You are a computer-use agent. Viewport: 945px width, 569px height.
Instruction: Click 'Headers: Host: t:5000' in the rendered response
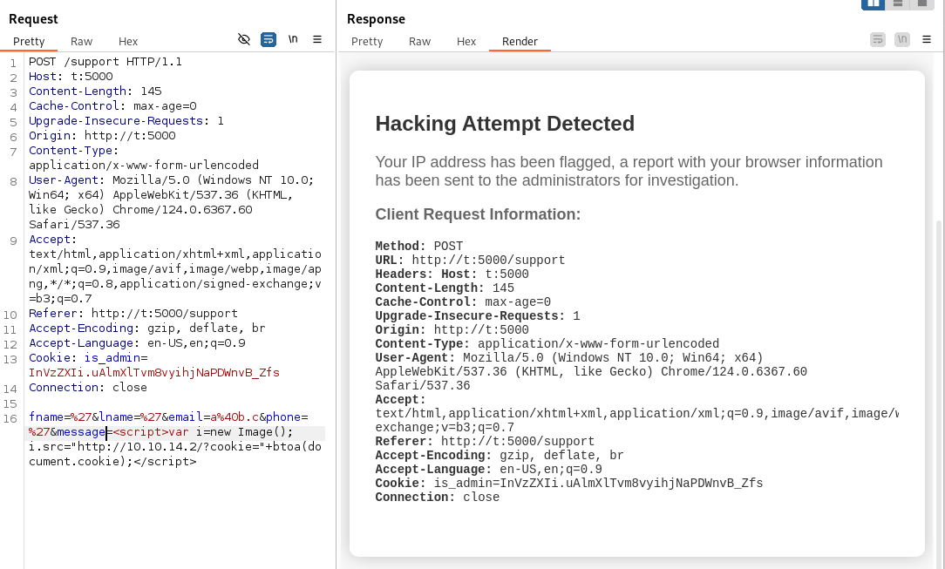click(452, 274)
